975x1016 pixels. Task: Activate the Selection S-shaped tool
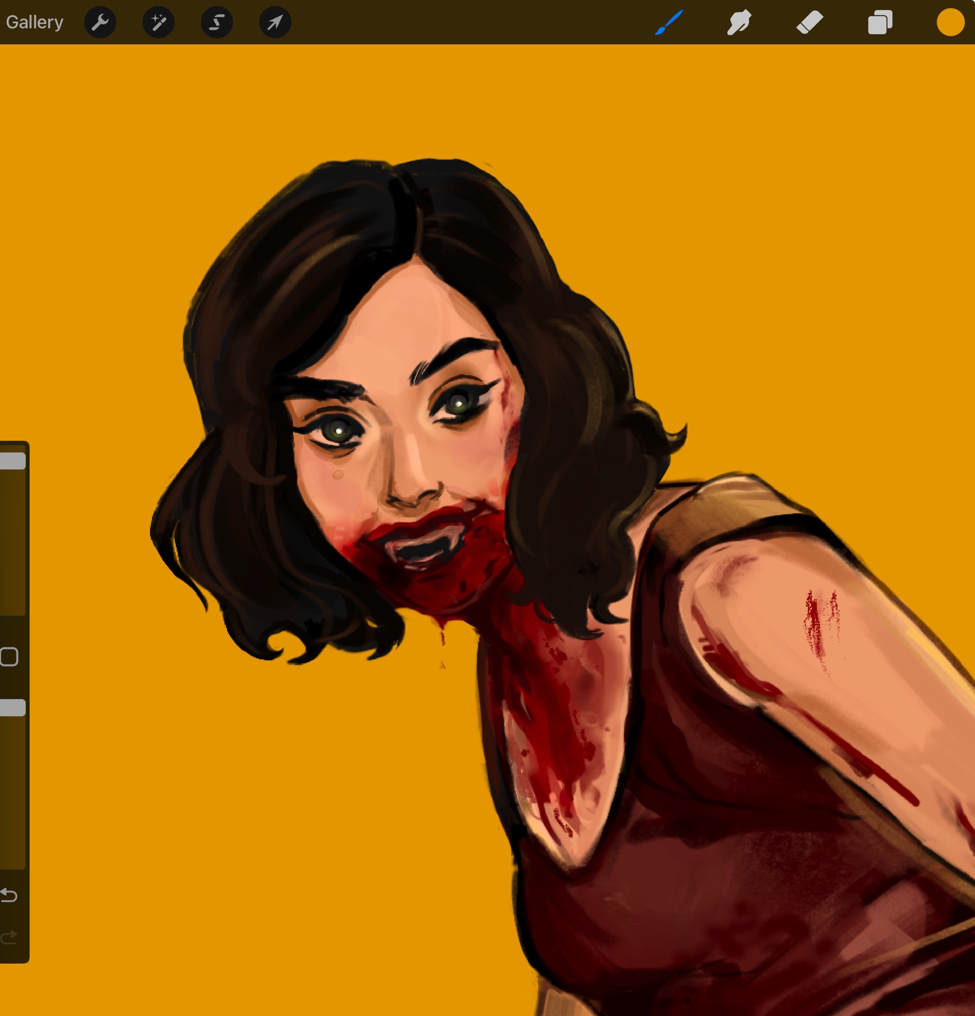(x=216, y=22)
